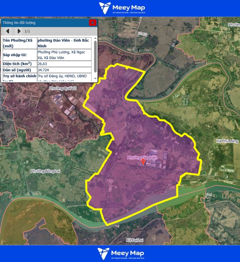Go to next object with right arrow
The height and width of the screenshot is (262, 240).
tap(19, 31)
